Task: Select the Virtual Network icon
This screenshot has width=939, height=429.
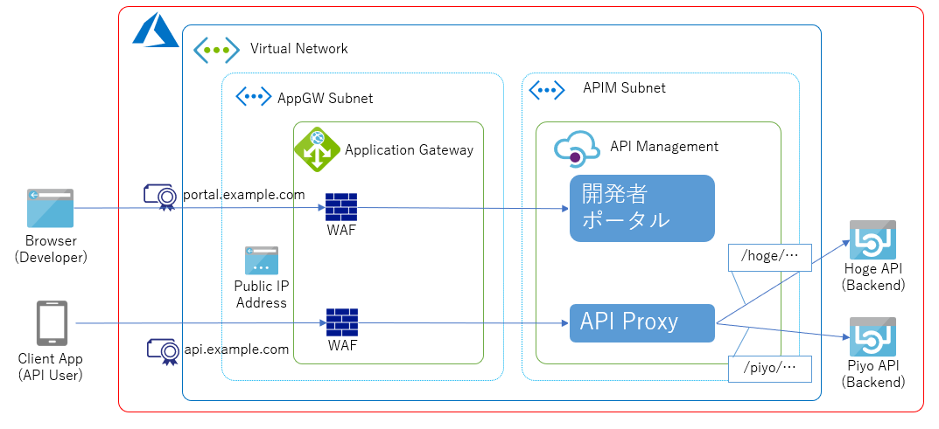Action: coord(217,50)
